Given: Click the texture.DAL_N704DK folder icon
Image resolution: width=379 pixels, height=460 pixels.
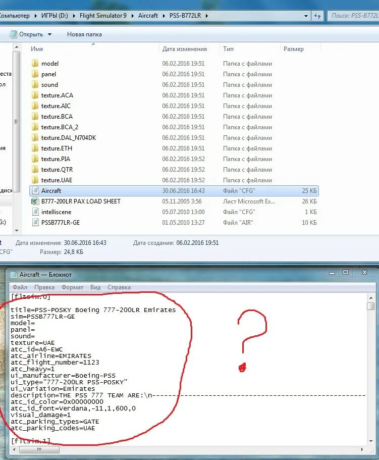Looking at the screenshot, I should 35,137.
